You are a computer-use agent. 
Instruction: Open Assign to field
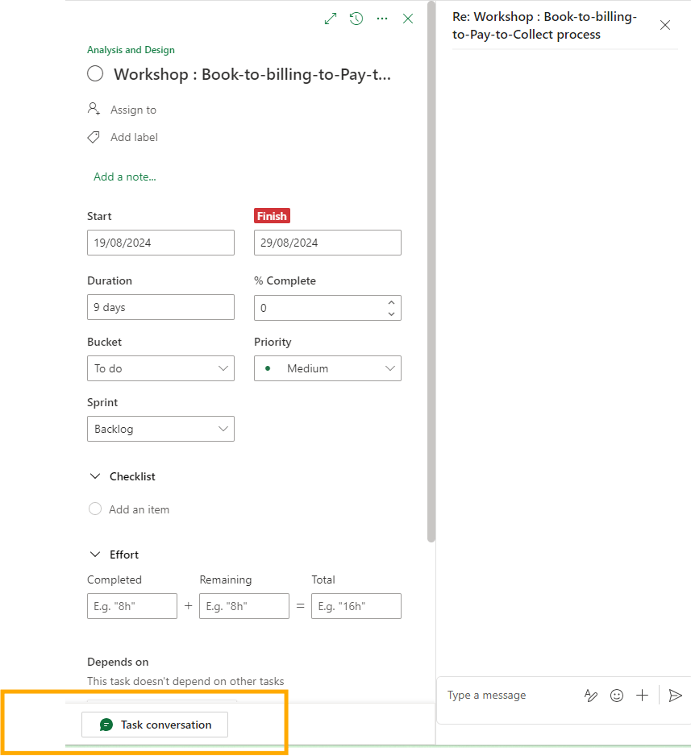tap(133, 110)
